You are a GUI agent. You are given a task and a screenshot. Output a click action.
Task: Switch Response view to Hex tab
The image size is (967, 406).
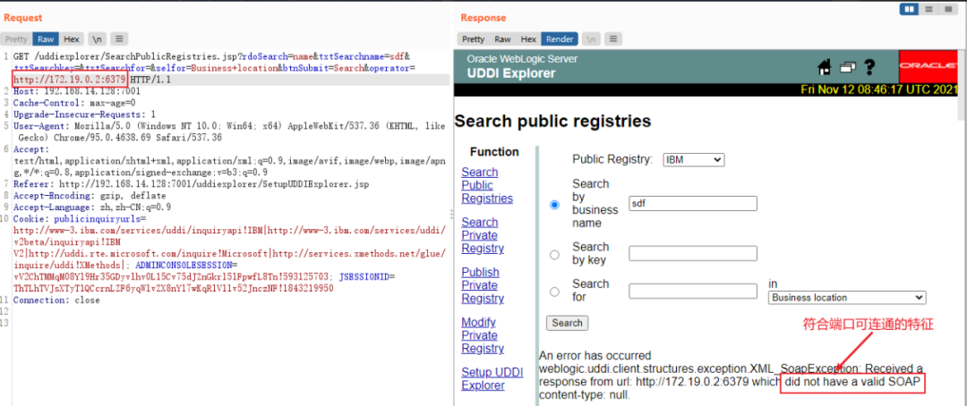point(528,38)
